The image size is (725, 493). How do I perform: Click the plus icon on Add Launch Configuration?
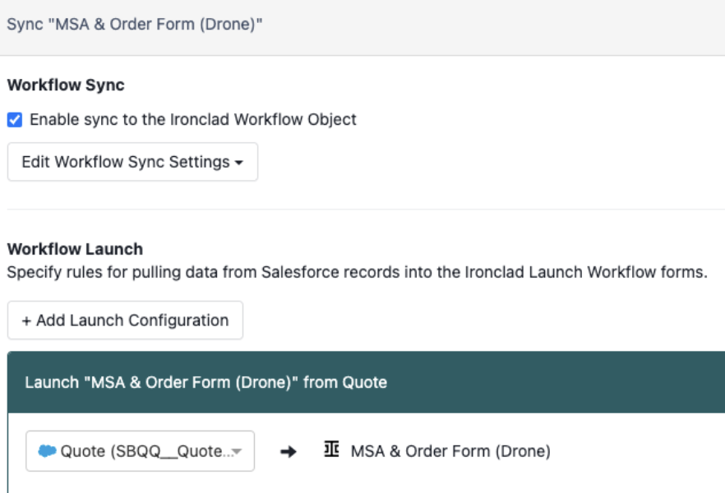[26, 320]
